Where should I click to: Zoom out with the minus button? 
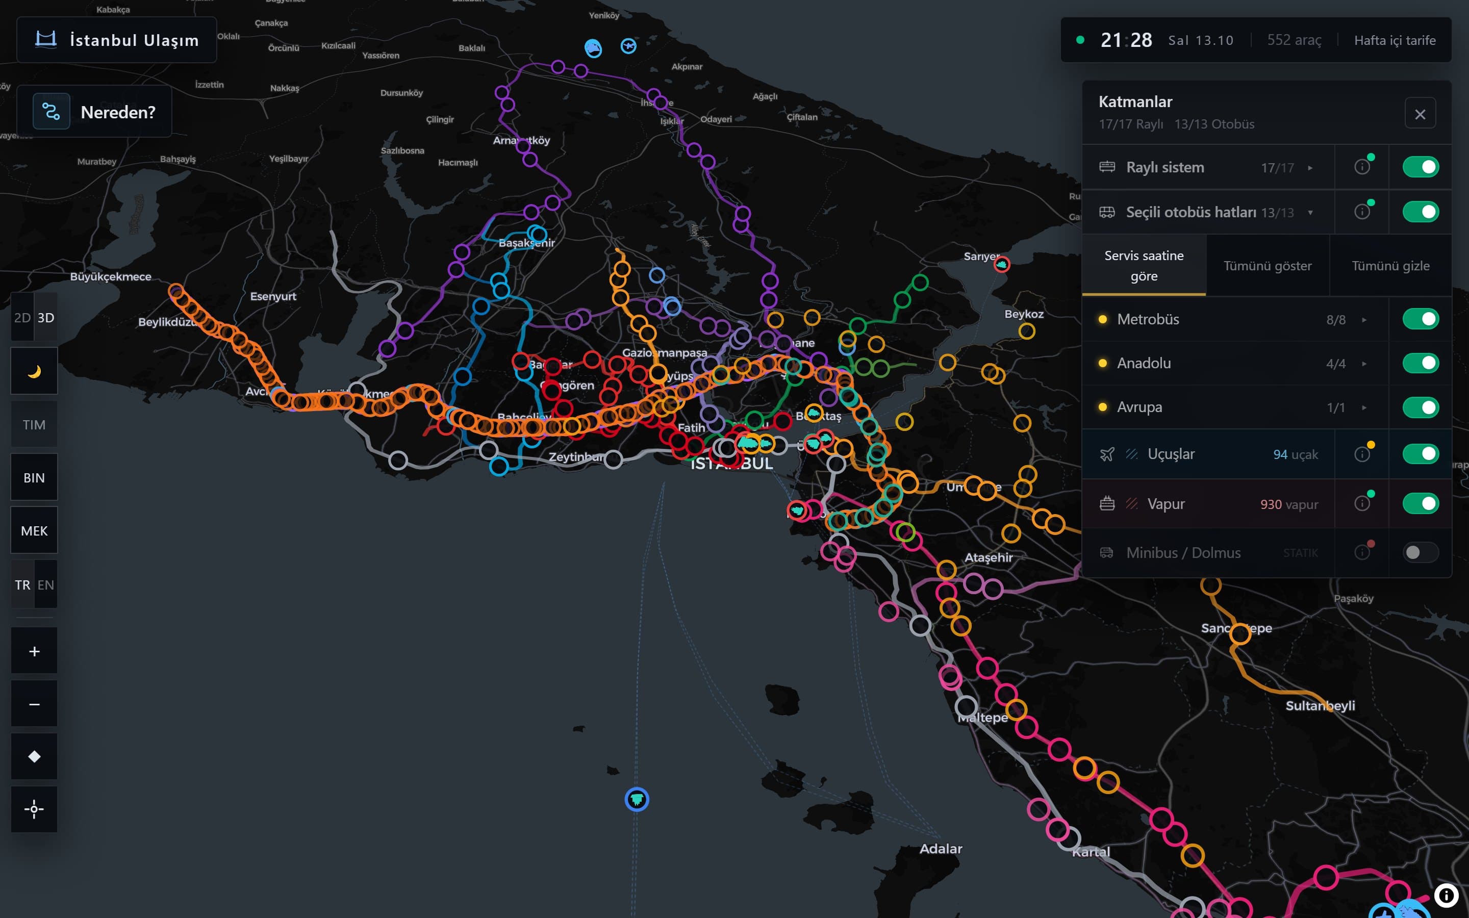coord(34,704)
